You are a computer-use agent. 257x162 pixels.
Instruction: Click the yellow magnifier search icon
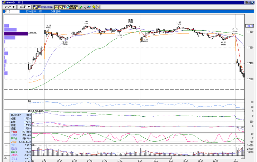pyautogui.click(x=94, y=7)
